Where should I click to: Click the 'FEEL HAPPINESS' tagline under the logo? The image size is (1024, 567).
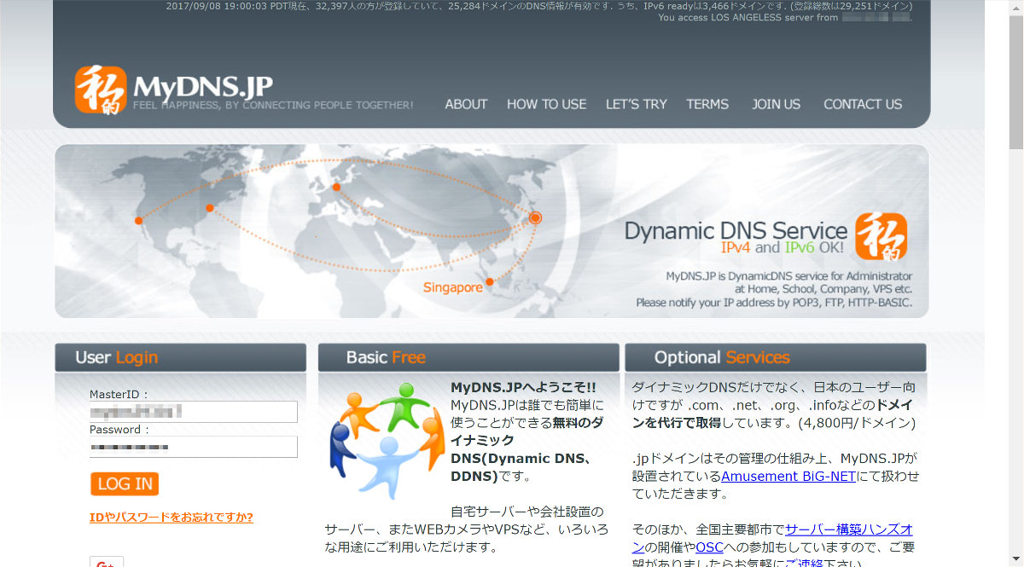273,106
